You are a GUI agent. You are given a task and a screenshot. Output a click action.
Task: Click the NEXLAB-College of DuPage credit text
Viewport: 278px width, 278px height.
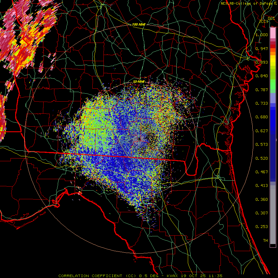click(248, 3)
